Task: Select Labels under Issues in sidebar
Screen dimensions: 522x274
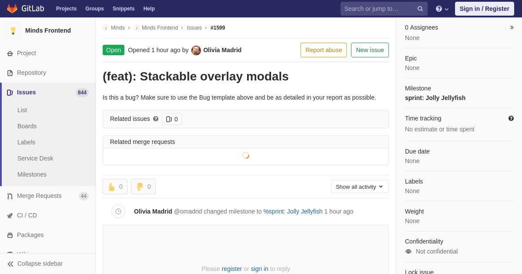Action: pos(26,142)
